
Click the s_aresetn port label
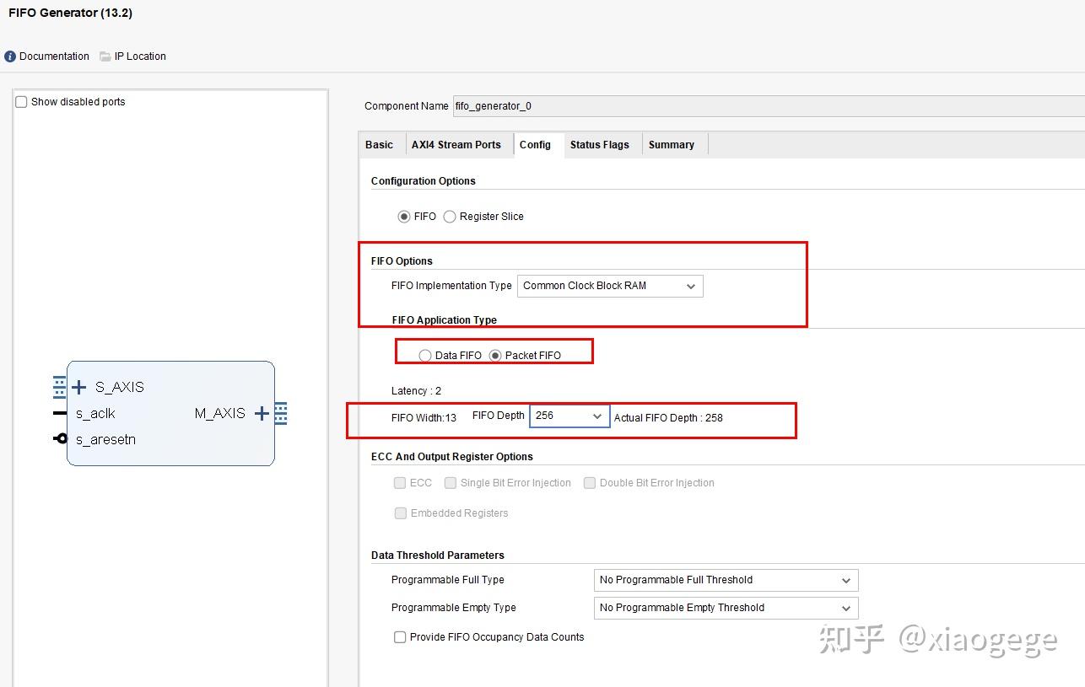[105, 440]
